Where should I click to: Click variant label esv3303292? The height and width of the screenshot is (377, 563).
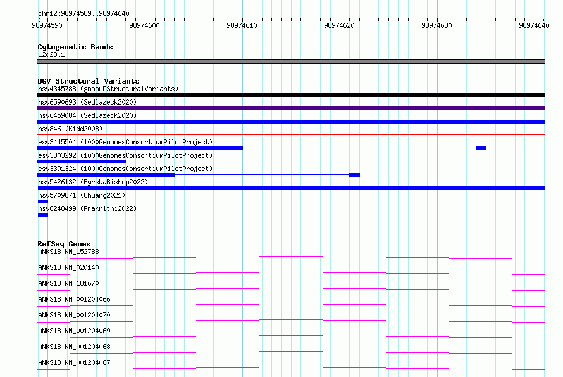(x=125, y=155)
